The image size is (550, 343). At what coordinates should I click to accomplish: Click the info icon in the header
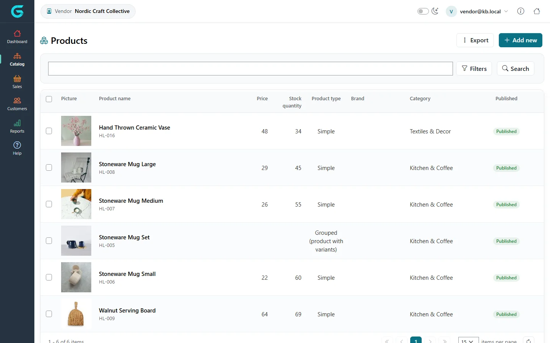click(x=521, y=11)
